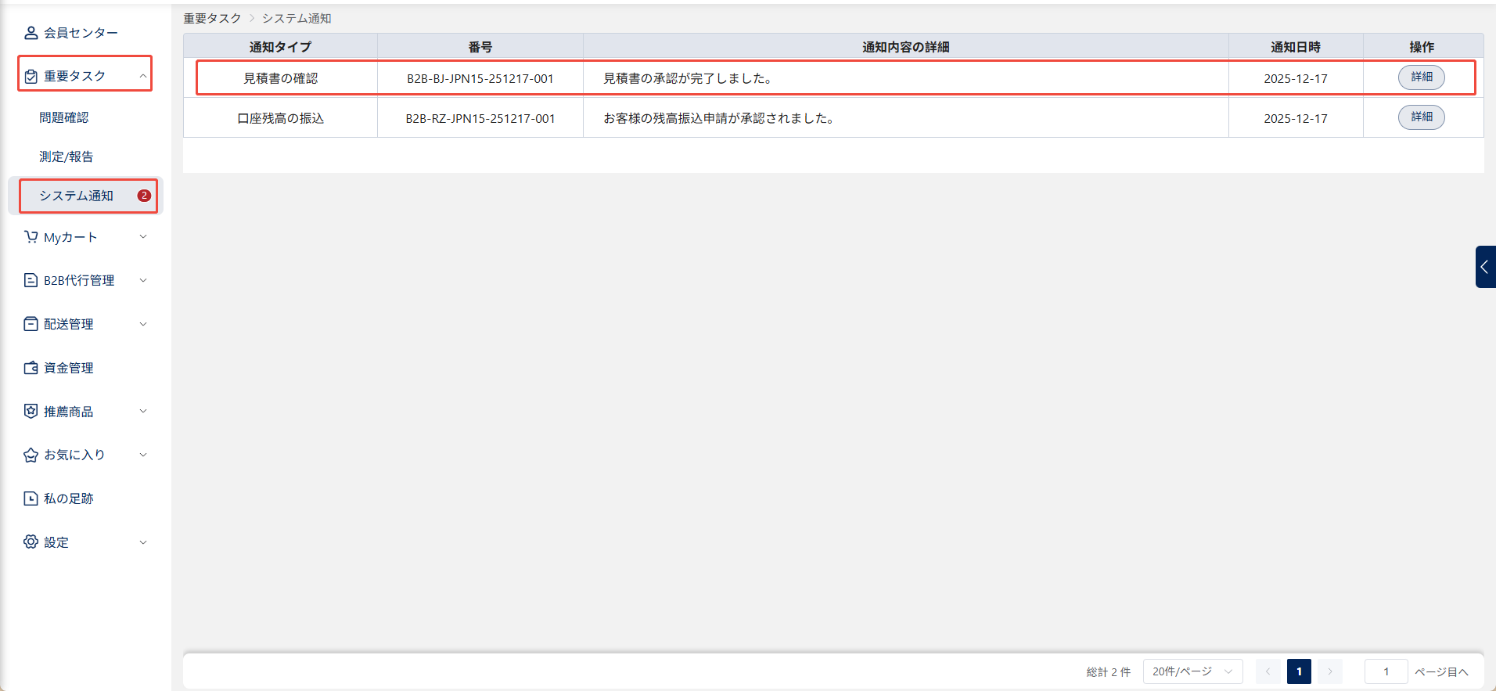Click ページ目へ label
Viewport: 1496px width, 691px height.
tap(1441, 671)
